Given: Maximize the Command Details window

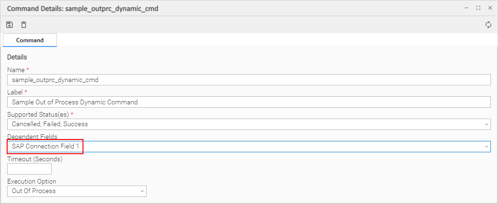Looking at the screenshot, I should click(478, 8).
